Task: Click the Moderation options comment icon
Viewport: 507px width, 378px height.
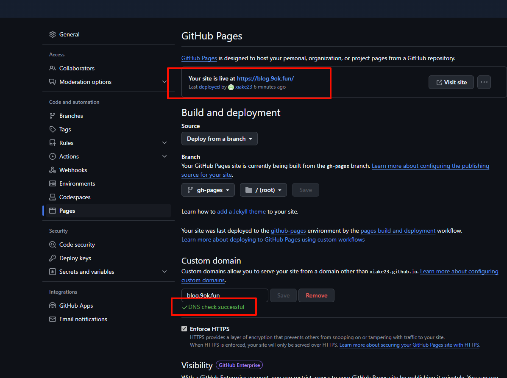Action: point(53,82)
